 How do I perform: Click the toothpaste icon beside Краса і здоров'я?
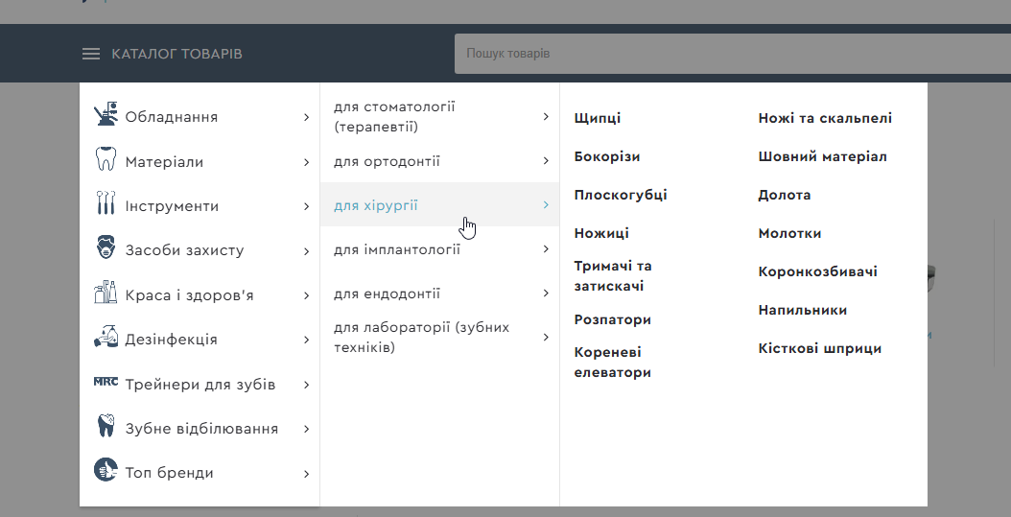pyautogui.click(x=106, y=294)
